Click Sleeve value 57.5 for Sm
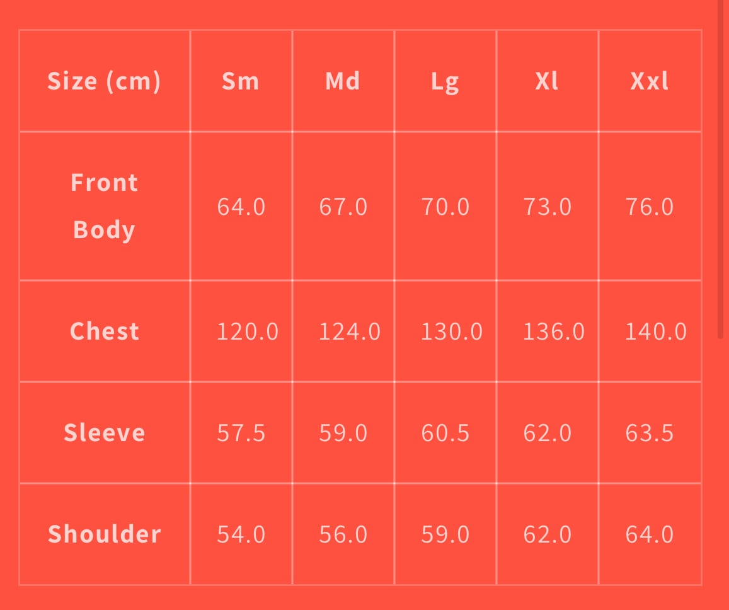This screenshot has width=729, height=610. coord(241,433)
